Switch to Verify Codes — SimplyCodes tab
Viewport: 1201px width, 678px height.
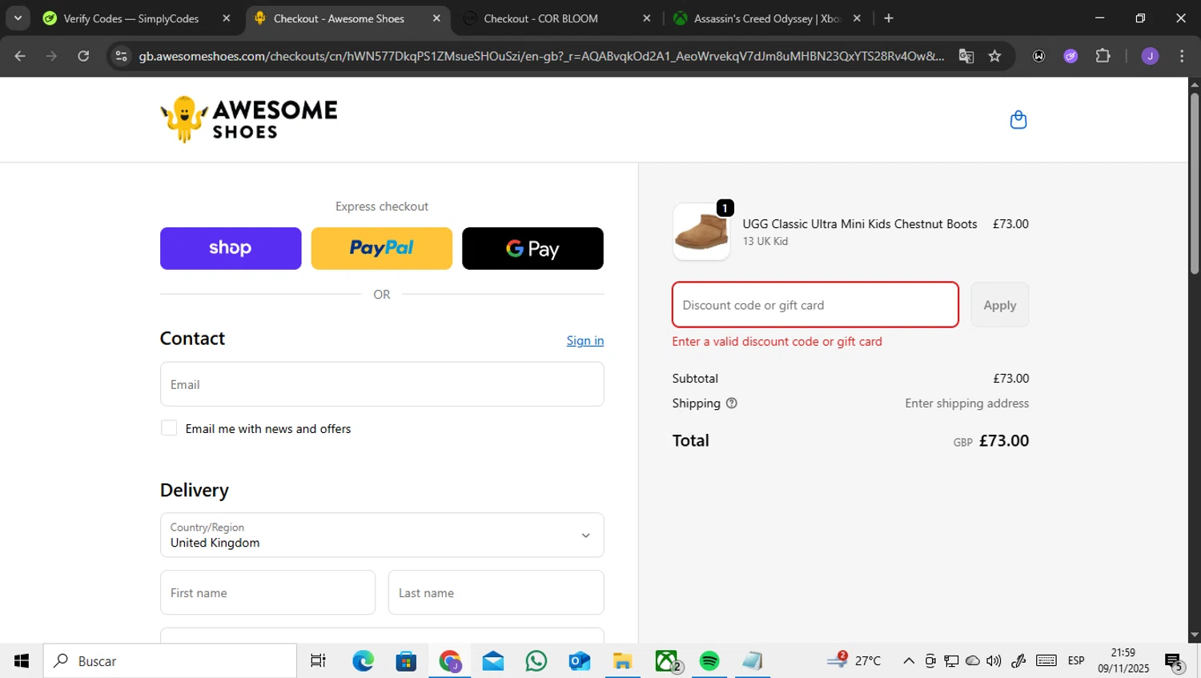(131, 18)
